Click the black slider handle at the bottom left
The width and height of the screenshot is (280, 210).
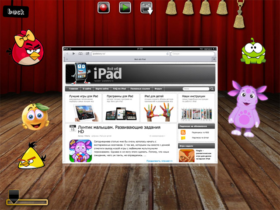(14, 196)
